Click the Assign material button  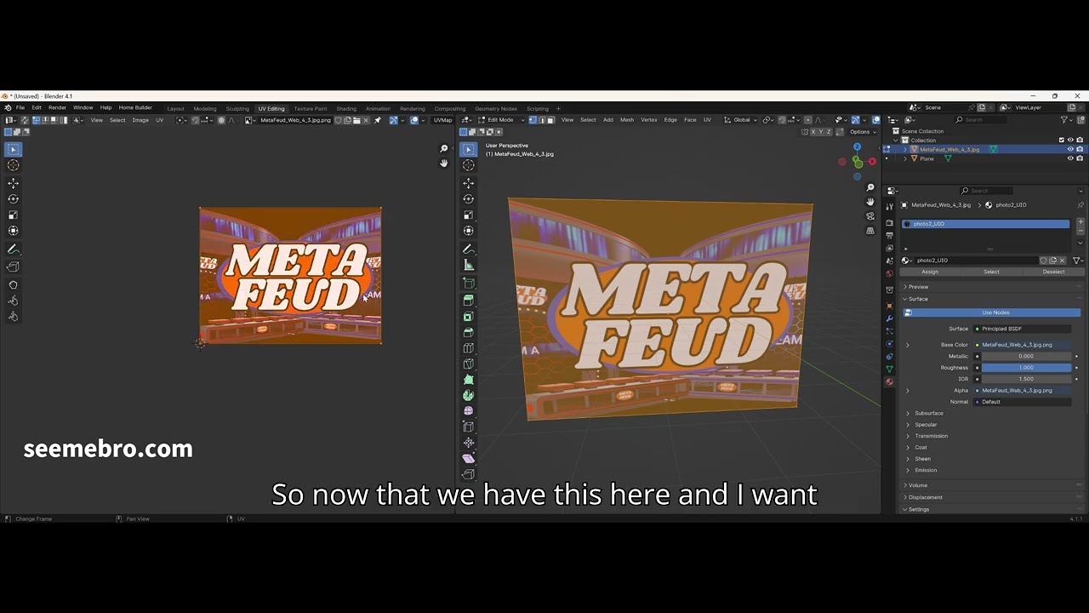(930, 272)
